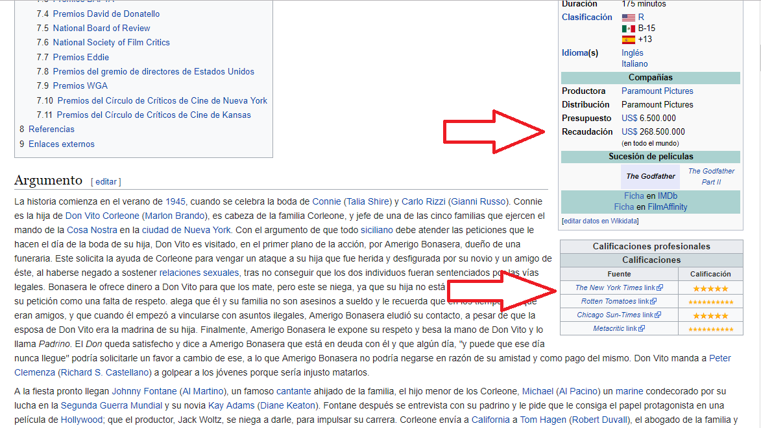Click the star rating in the Metacritic row

coord(710,329)
